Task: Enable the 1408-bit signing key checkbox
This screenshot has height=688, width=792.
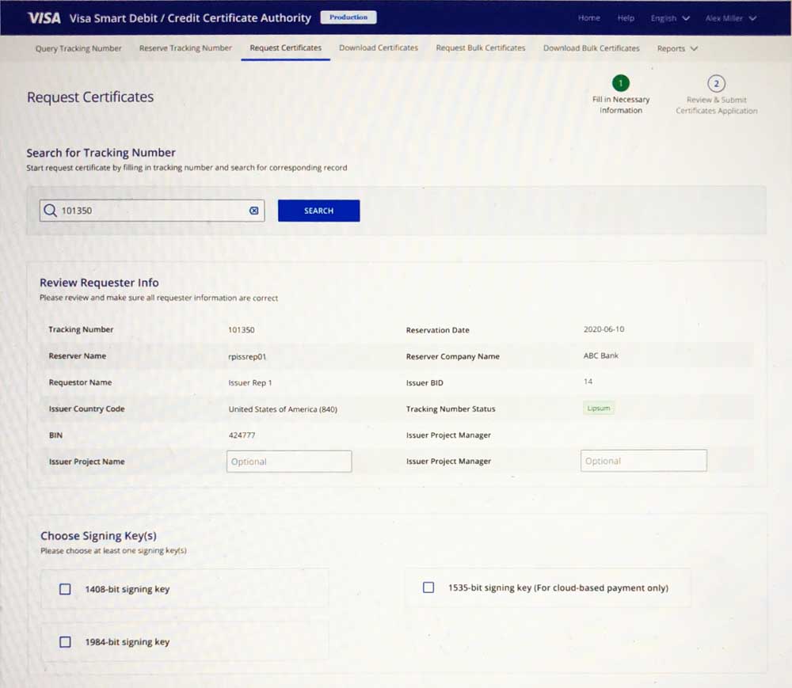Action: point(65,589)
